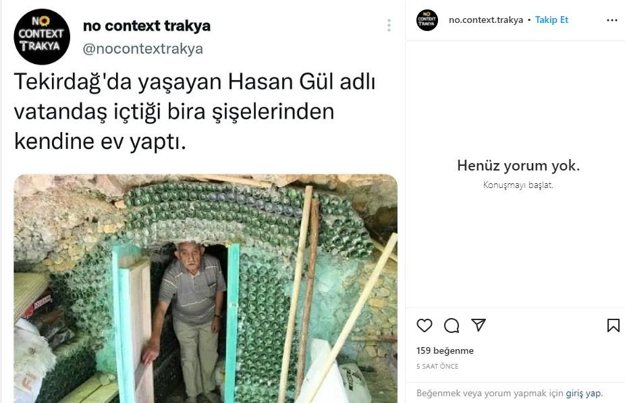Open comments via the speech bubble icon
The height and width of the screenshot is (403, 625).
(x=452, y=325)
